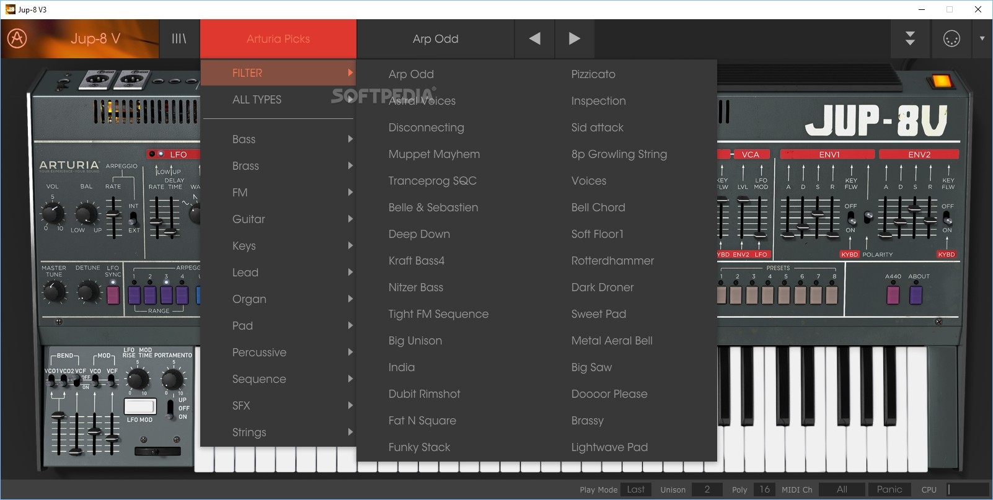This screenshot has height=500, width=993.
Task: Choose the Kraft Bass4 preset
Action: (417, 260)
